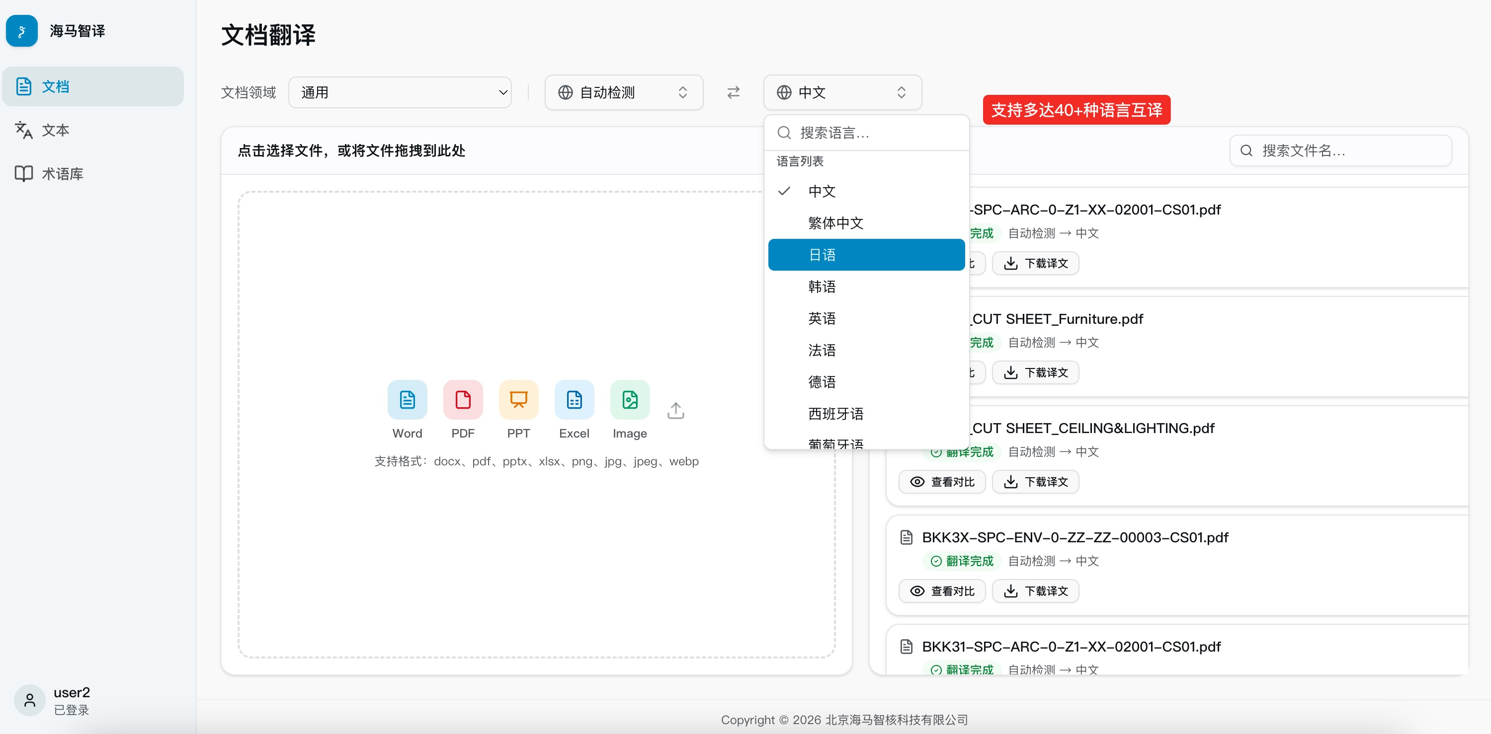Click 点击选择文件 upload heading

click(351, 151)
